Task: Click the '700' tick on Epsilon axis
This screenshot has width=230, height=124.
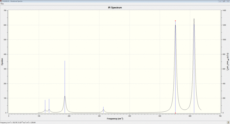Action: click(5, 11)
